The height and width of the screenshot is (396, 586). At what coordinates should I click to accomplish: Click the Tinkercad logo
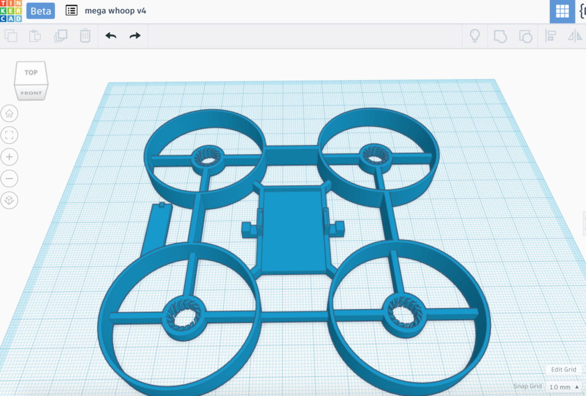pyautogui.click(x=11, y=11)
